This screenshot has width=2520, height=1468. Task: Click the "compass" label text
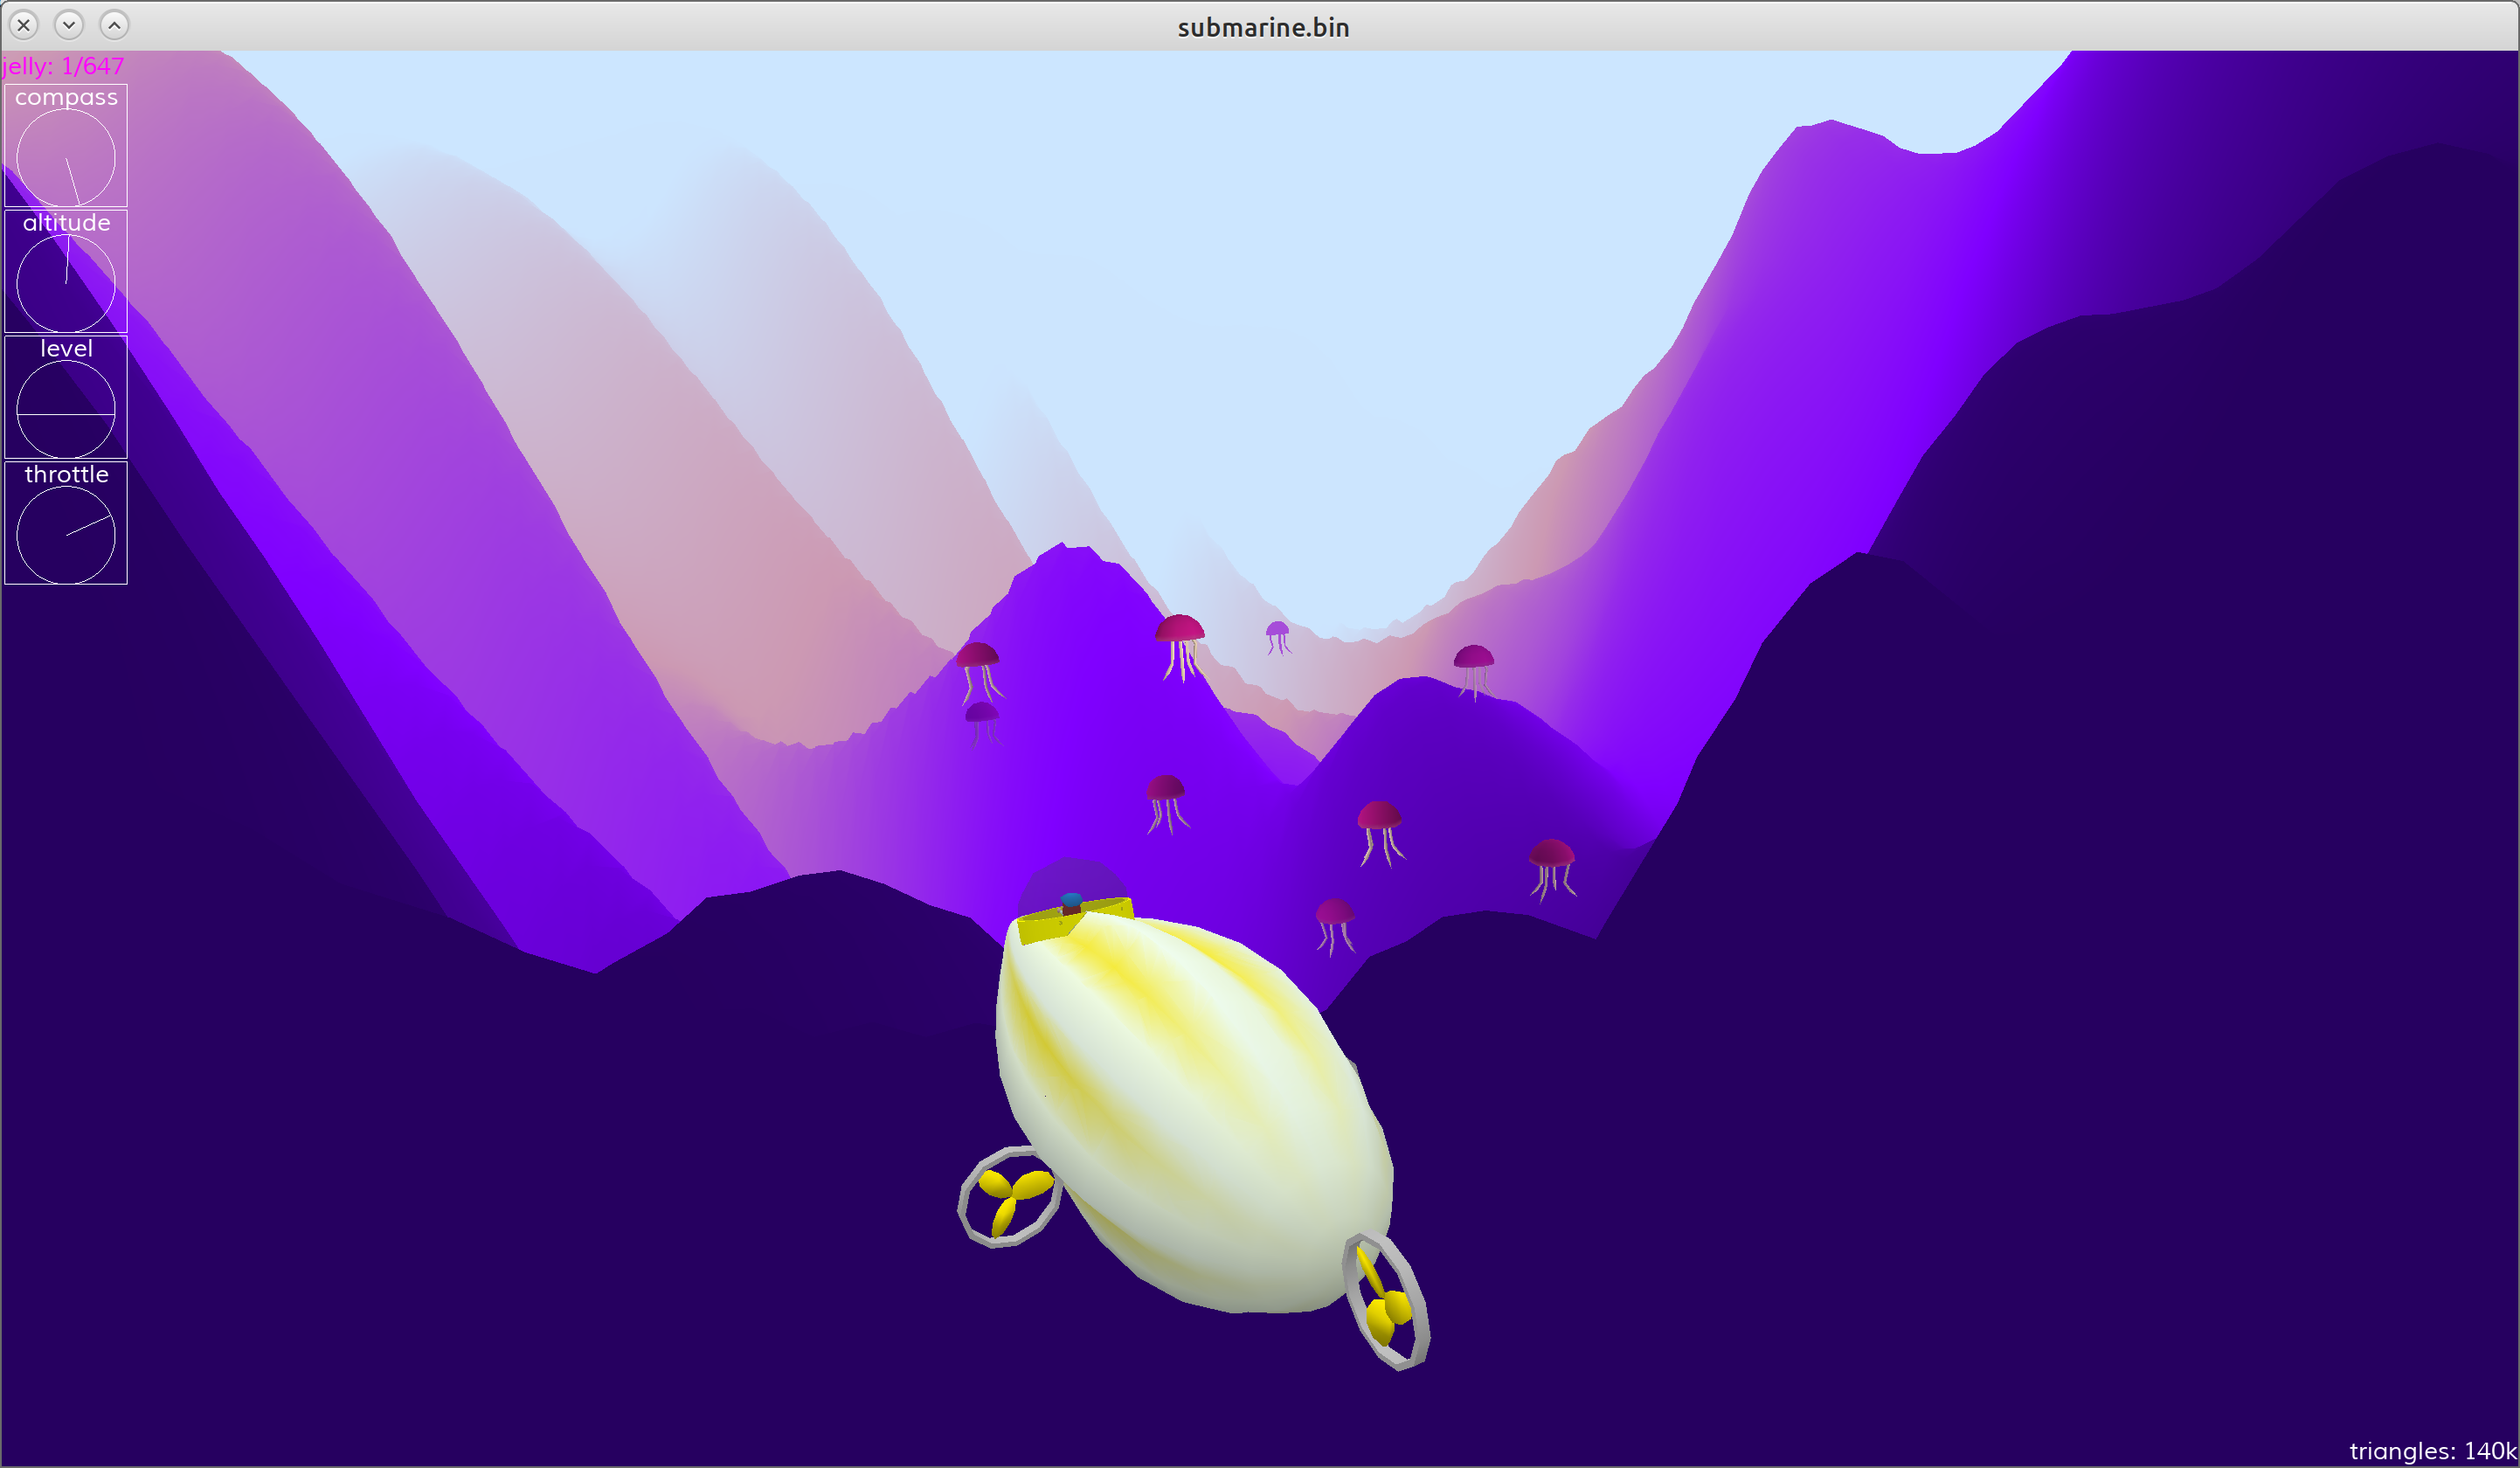point(66,97)
